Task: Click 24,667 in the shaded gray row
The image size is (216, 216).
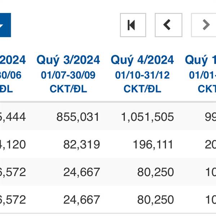Action: click(x=82, y=172)
